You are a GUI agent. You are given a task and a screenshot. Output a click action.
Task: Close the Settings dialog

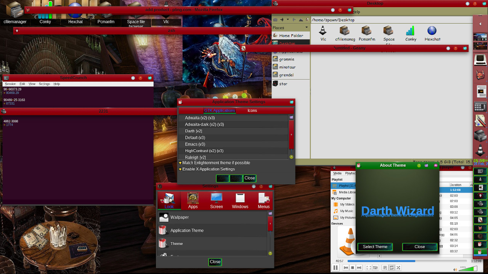215,262
